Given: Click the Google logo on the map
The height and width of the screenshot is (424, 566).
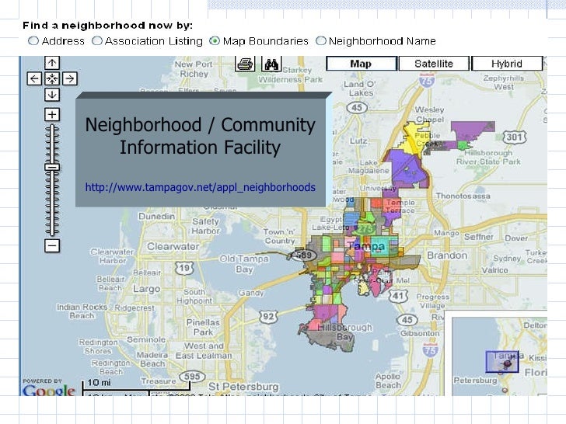Looking at the screenshot, I should coord(49,390).
